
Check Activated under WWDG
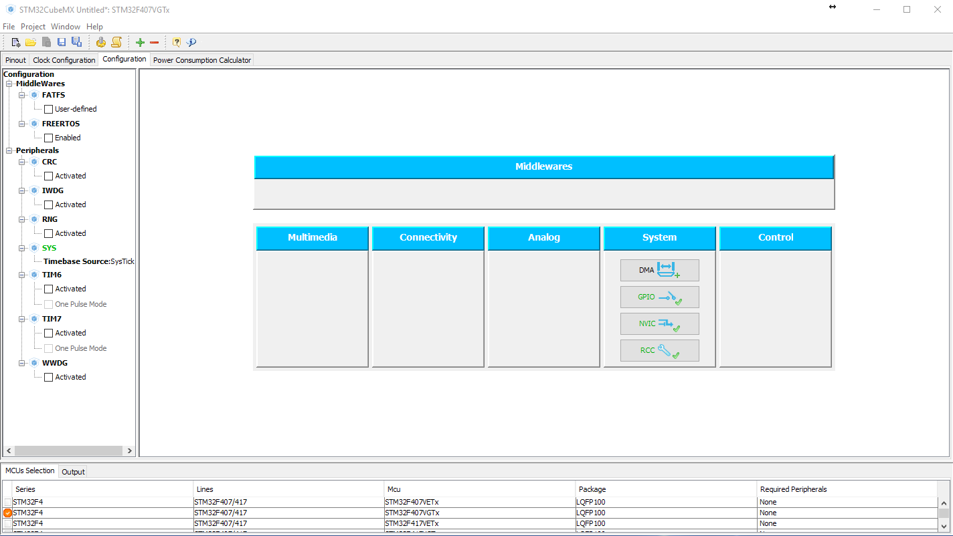click(x=48, y=377)
